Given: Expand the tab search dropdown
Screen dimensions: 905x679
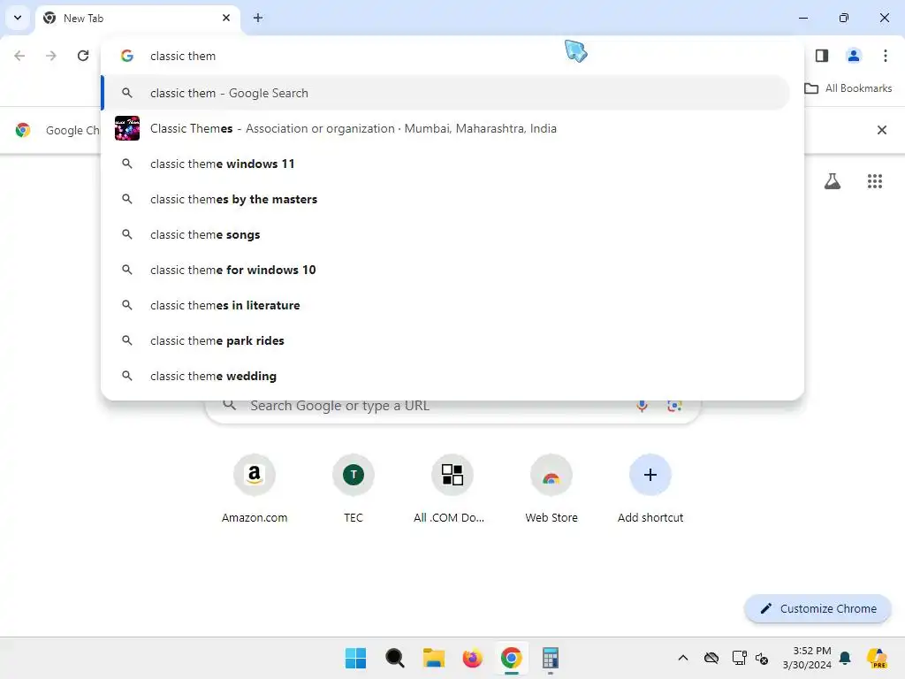Looking at the screenshot, I should coord(18,18).
